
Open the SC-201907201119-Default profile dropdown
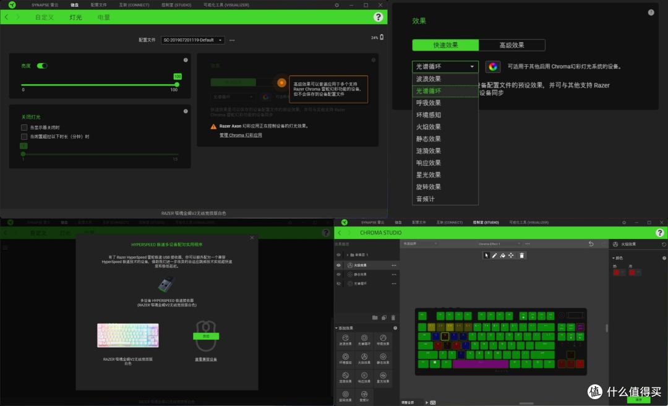[192, 40]
